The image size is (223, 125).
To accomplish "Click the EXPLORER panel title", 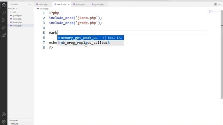I will 14,5.
